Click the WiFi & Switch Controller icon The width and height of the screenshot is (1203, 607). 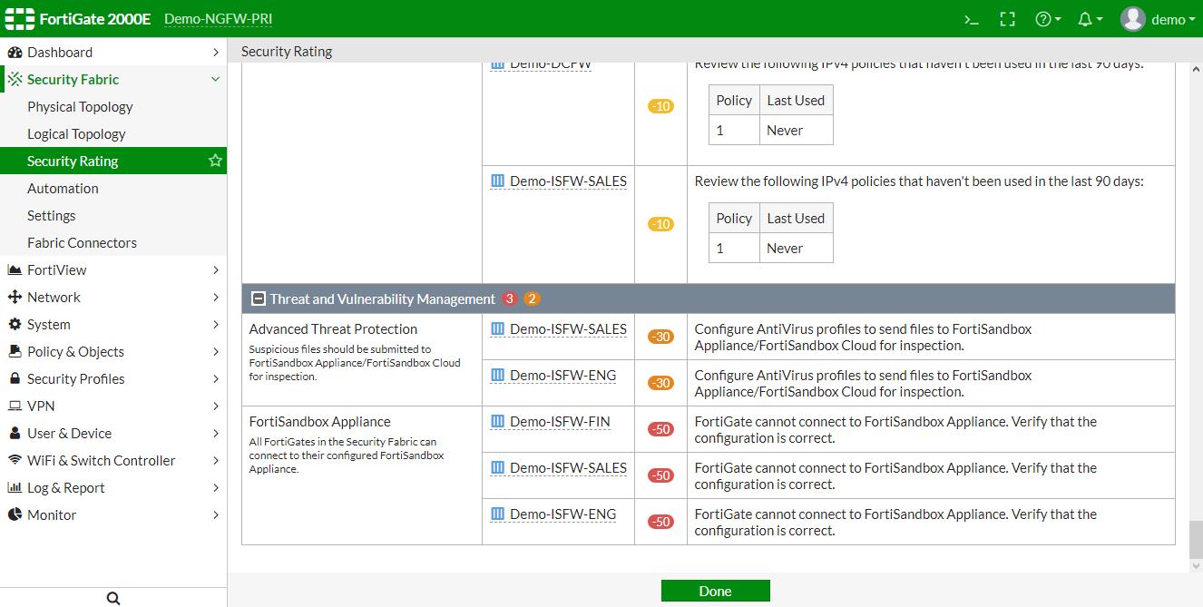tap(15, 461)
